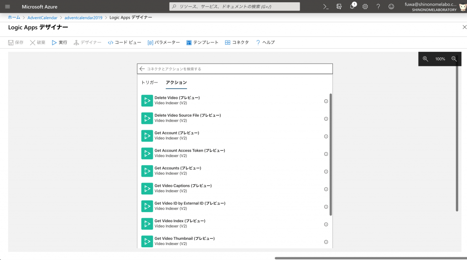Show info for Get Video Captions
Image resolution: width=467 pixels, height=260 pixels.
pos(326,189)
